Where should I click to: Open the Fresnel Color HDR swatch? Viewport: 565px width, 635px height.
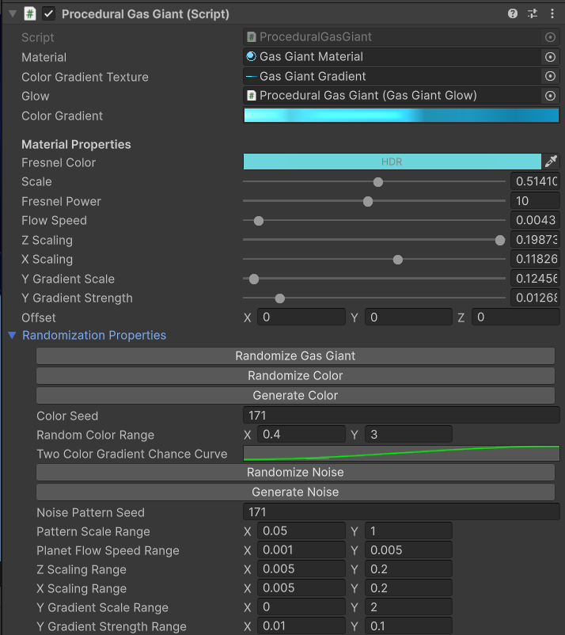click(392, 162)
